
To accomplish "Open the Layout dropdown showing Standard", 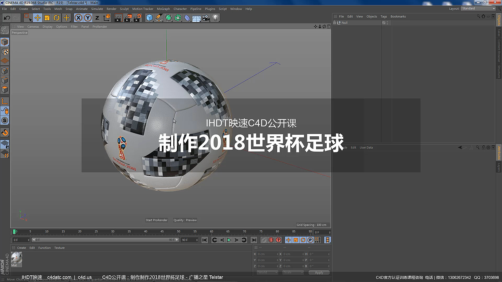I will [478, 8].
